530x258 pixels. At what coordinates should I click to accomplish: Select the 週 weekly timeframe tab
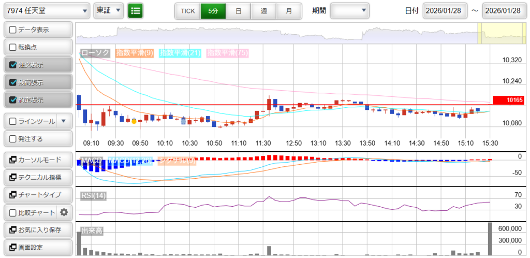(x=264, y=10)
